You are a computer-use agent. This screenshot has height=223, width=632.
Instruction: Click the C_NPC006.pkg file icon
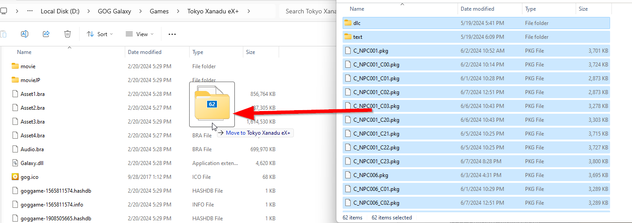point(348,175)
